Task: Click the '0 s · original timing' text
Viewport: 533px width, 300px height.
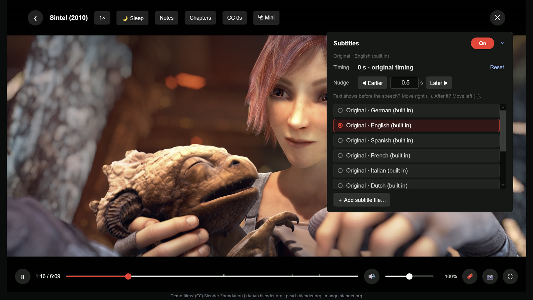Action: pyautogui.click(x=385, y=67)
